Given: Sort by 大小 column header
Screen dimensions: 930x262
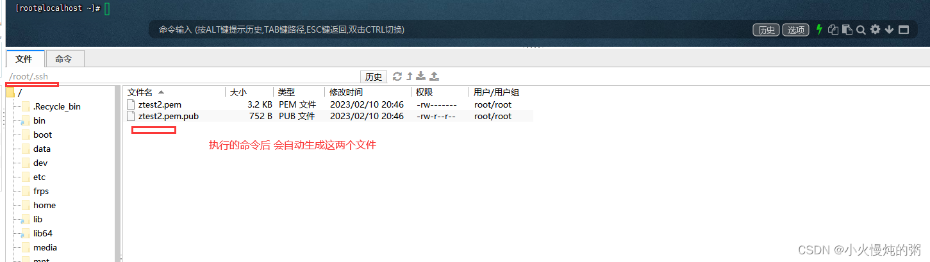Looking at the screenshot, I should click(x=250, y=92).
